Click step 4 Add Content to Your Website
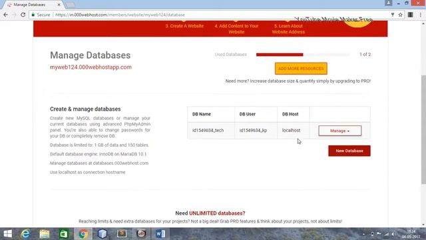 pyautogui.click(x=236, y=29)
